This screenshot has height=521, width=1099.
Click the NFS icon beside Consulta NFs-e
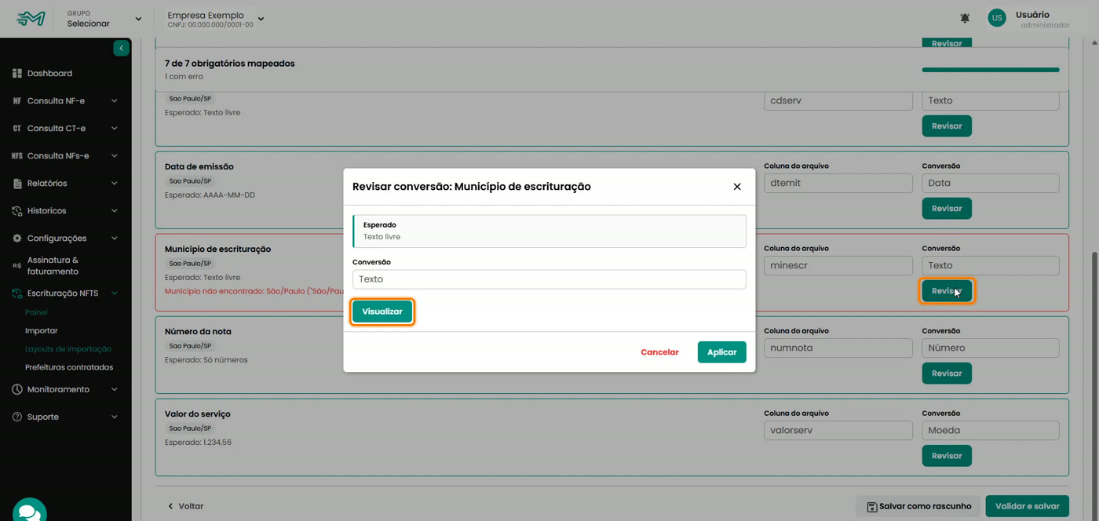pos(17,155)
